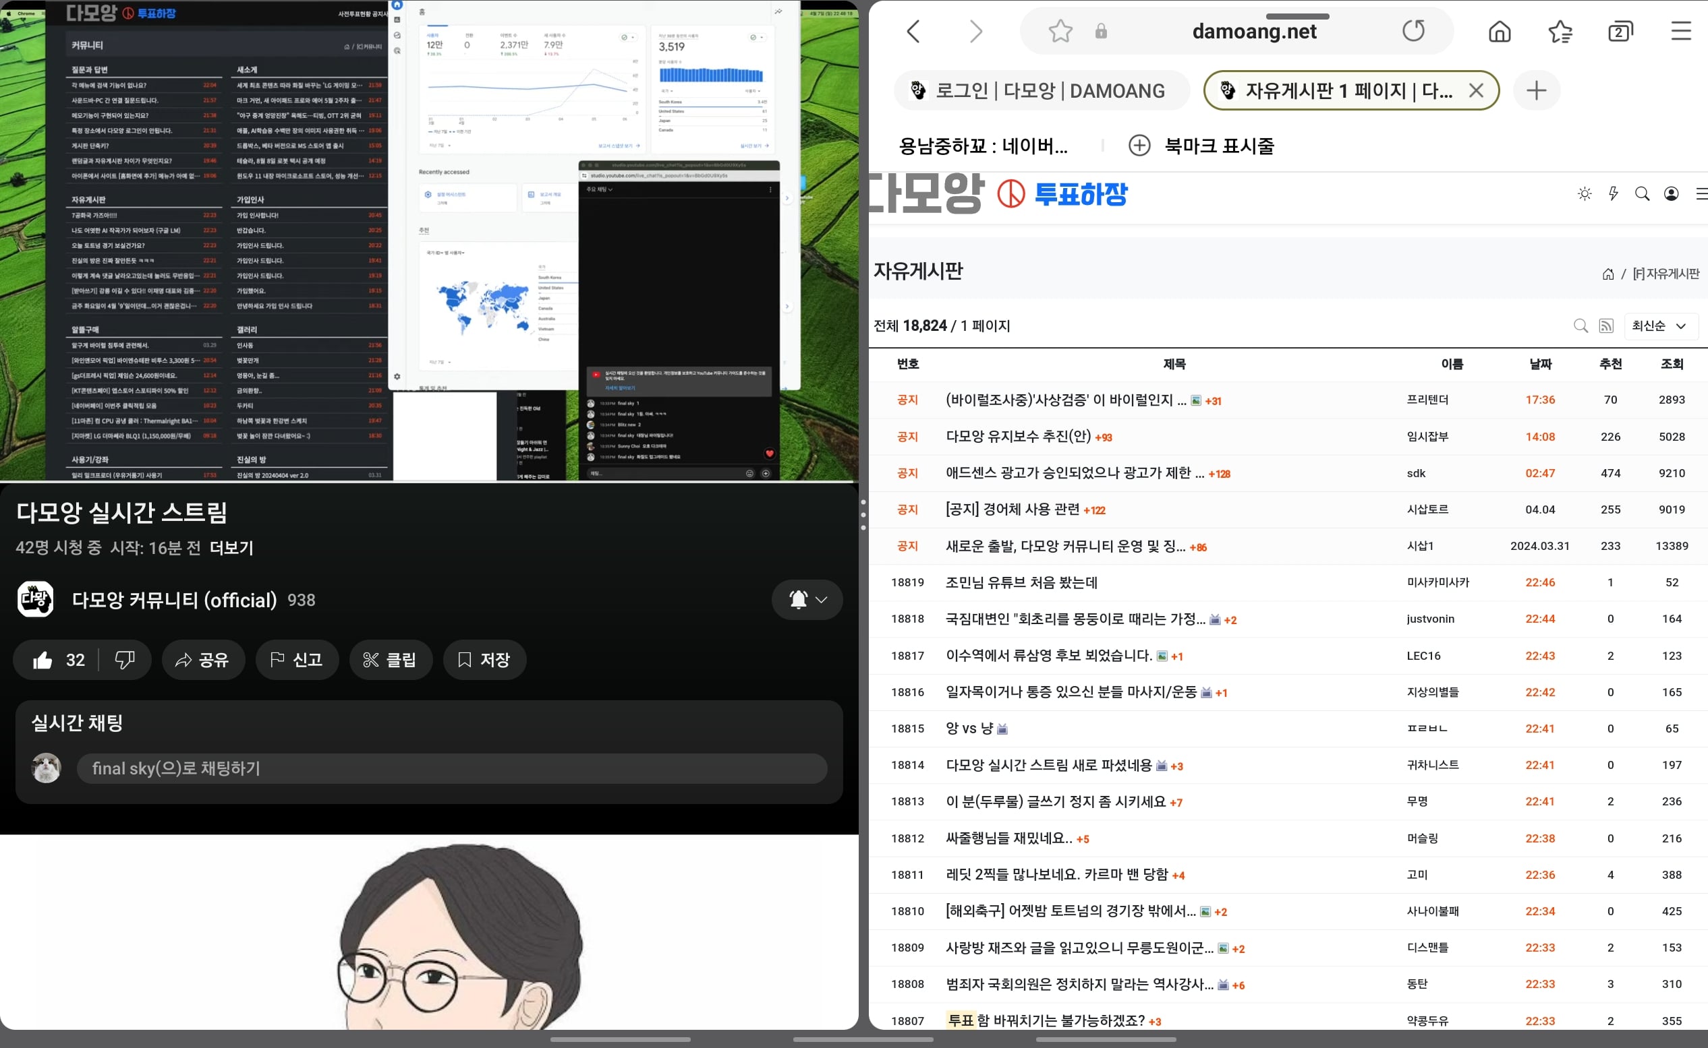Open the 다모앙 커뮤니티 (official) channel name
The width and height of the screenshot is (1708, 1048).
174,600
